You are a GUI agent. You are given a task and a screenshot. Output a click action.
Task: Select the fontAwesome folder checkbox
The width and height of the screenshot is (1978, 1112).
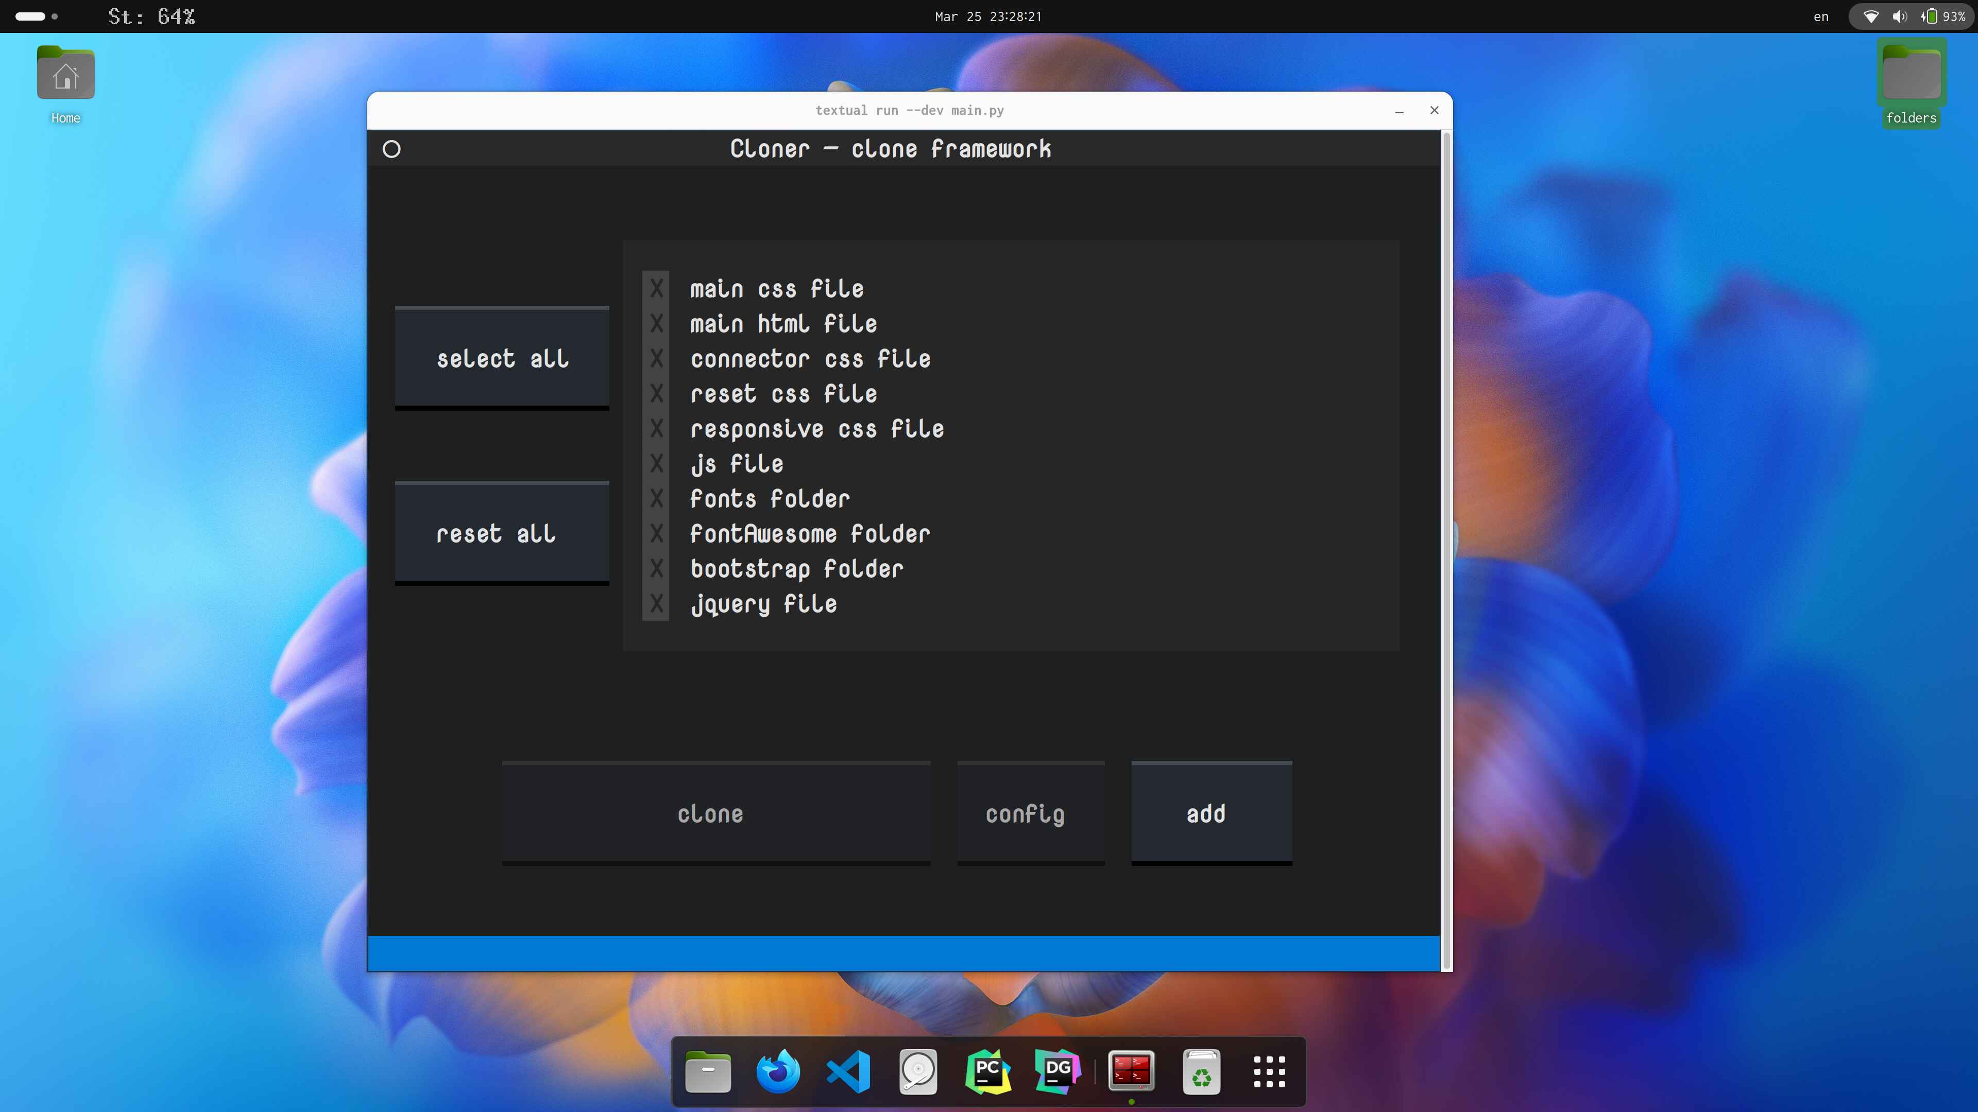[657, 533]
